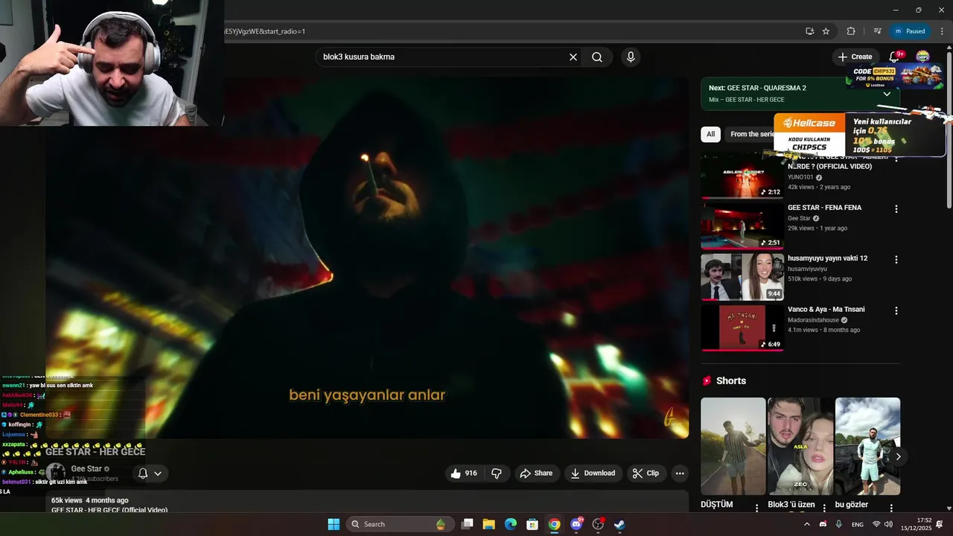Open Steam from the taskbar

(619, 524)
